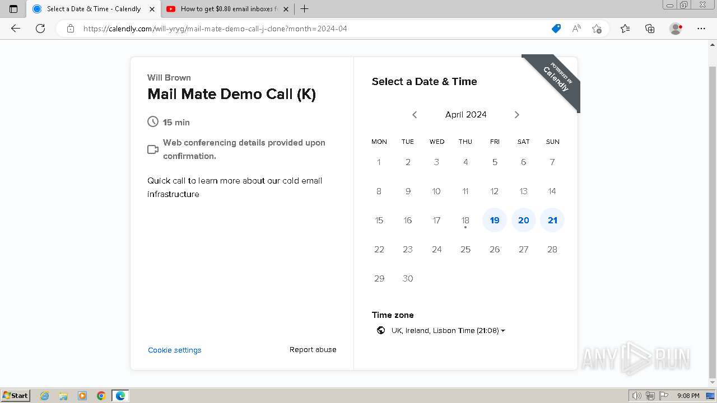Viewport: 717px width, 403px height.
Task: Open the Favorites list
Action: pyautogui.click(x=625, y=29)
